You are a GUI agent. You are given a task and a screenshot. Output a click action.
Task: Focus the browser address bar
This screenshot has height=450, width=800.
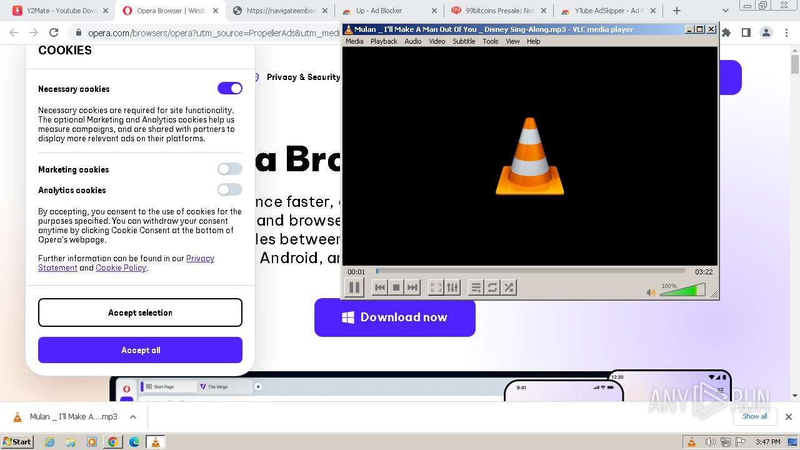[x=212, y=32]
